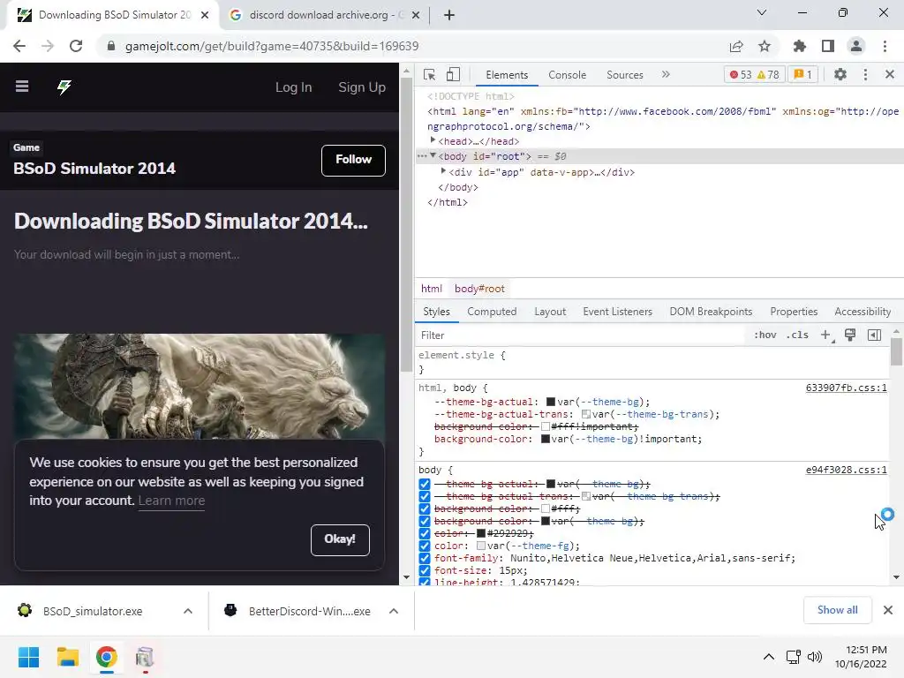View site security lock information
Screen dimensions: 904x678
tap(111, 46)
